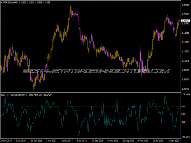Click the 1.03740 price on the axis
Image resolution: width=191 pixels, height=143 pixels.
[185, 89]
